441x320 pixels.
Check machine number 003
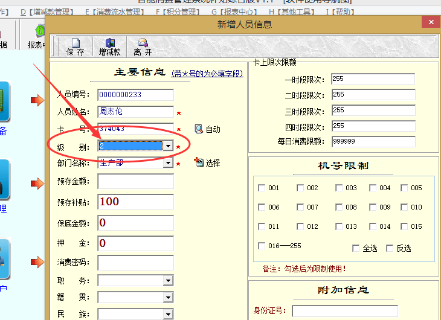[339, 188]
